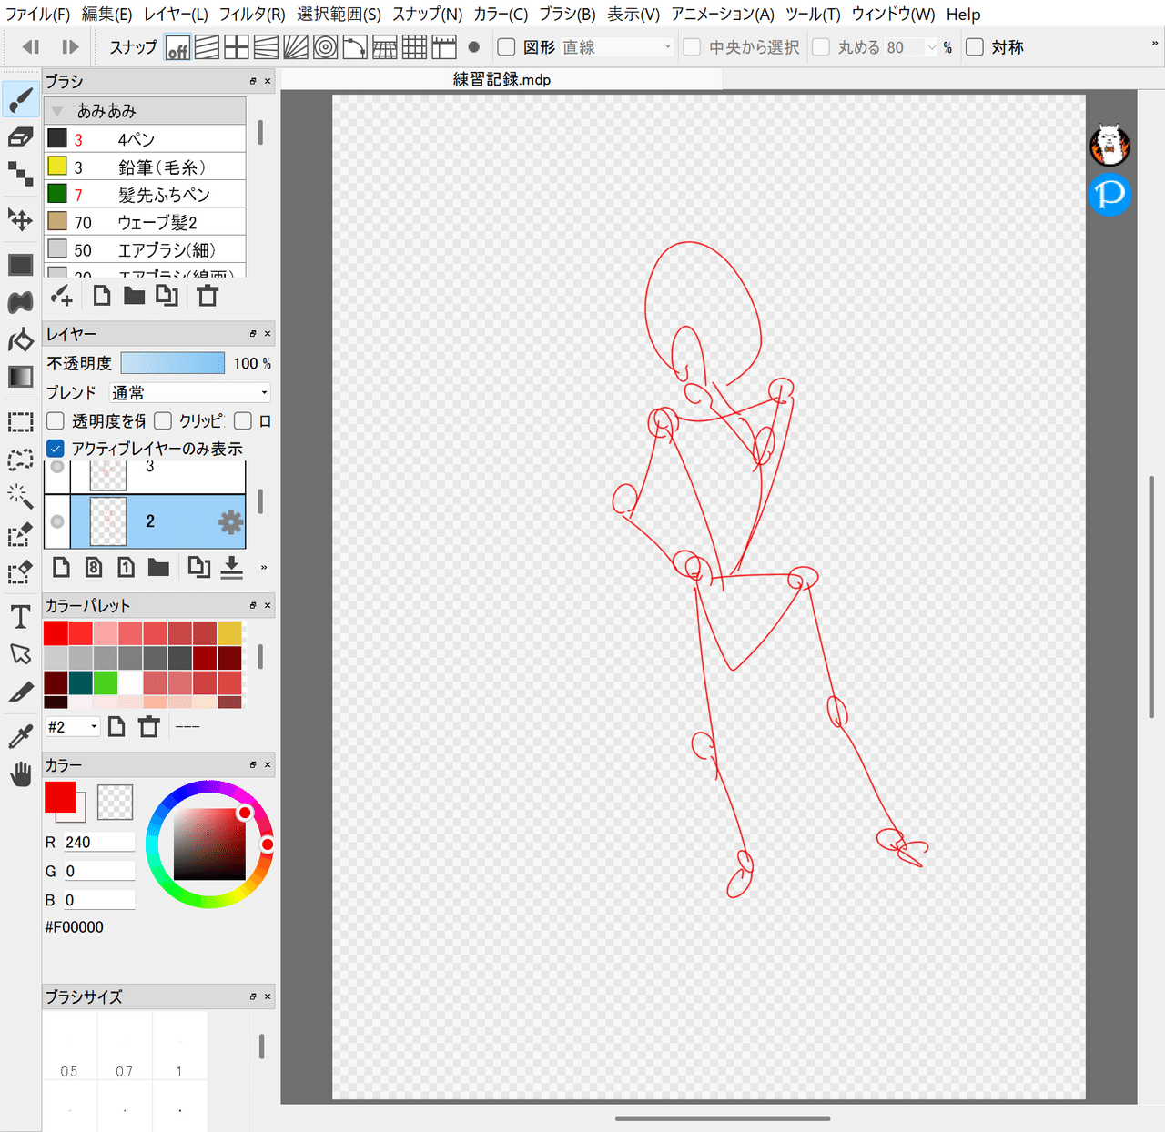This screenshot has width=1165, height=1132.
Task: Toggle the 図形 checkbox
Action: click(507, 47)
